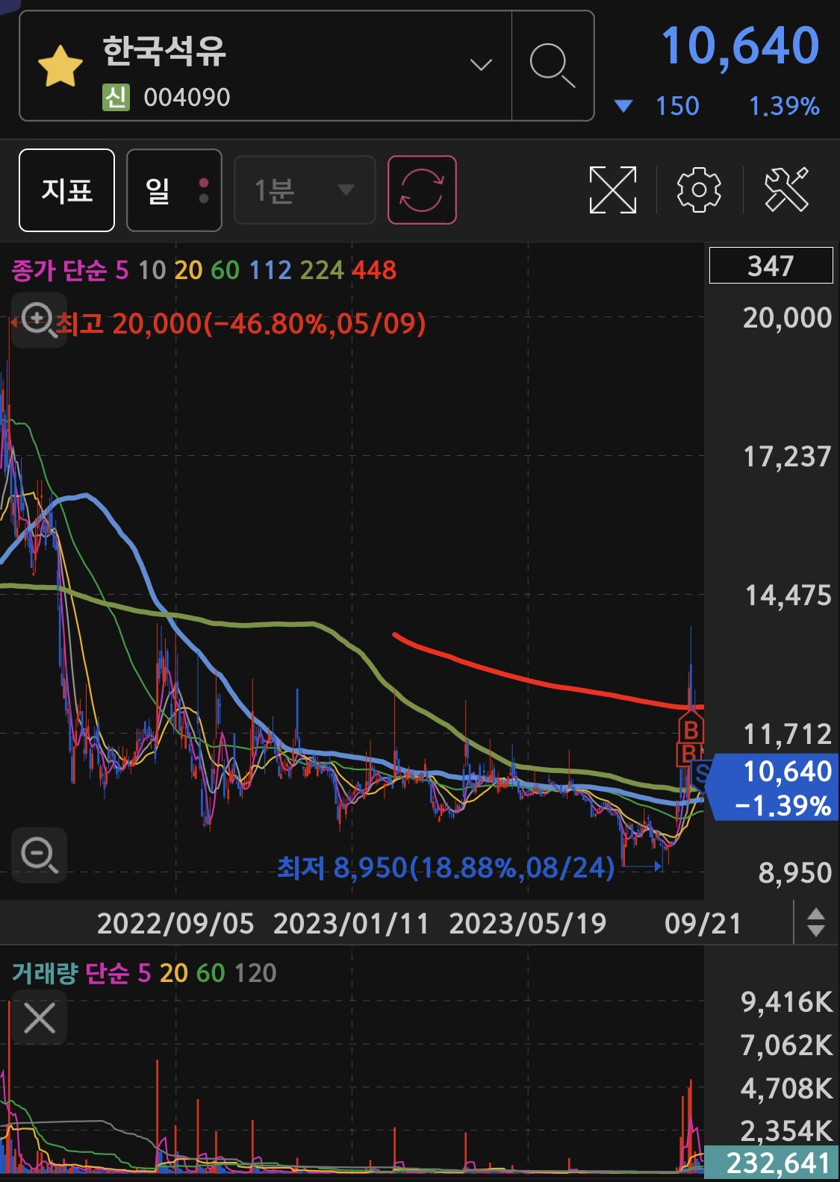The height and width of the screenshot is (1182, 840).
Task: Click the 1.39% change percentage in header
Action: coord(784,106)
